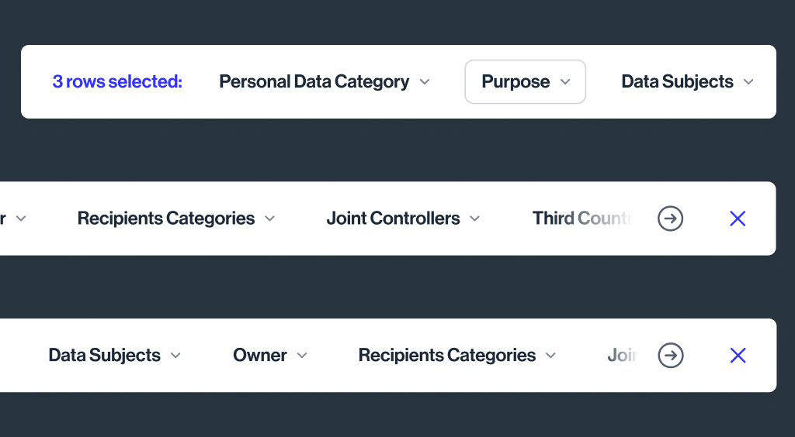Click chevron next to top Data Subjects
This screenshot has width=795, height=437.
click(748, 82)
